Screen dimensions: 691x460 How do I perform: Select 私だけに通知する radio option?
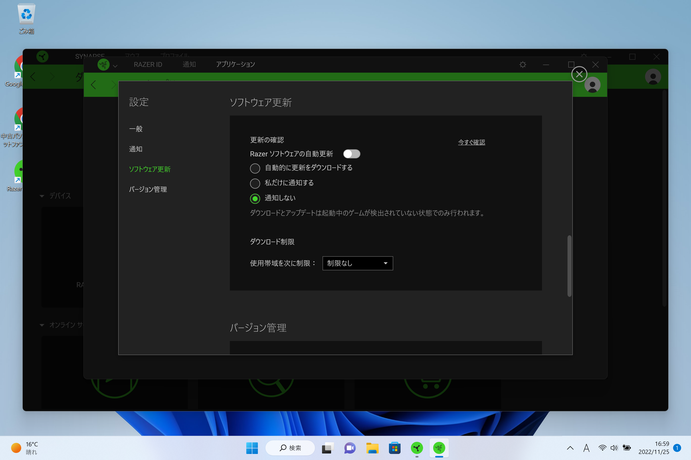tap(255, 183)
